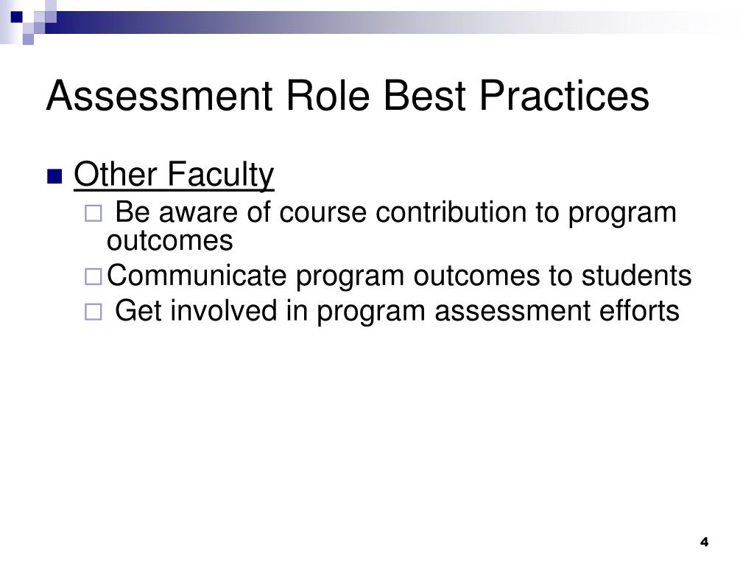The height and width of the screenshot is (566, 754).
Task: Click the dark blue square in top-left corner decoration
Action: point(17,17)
